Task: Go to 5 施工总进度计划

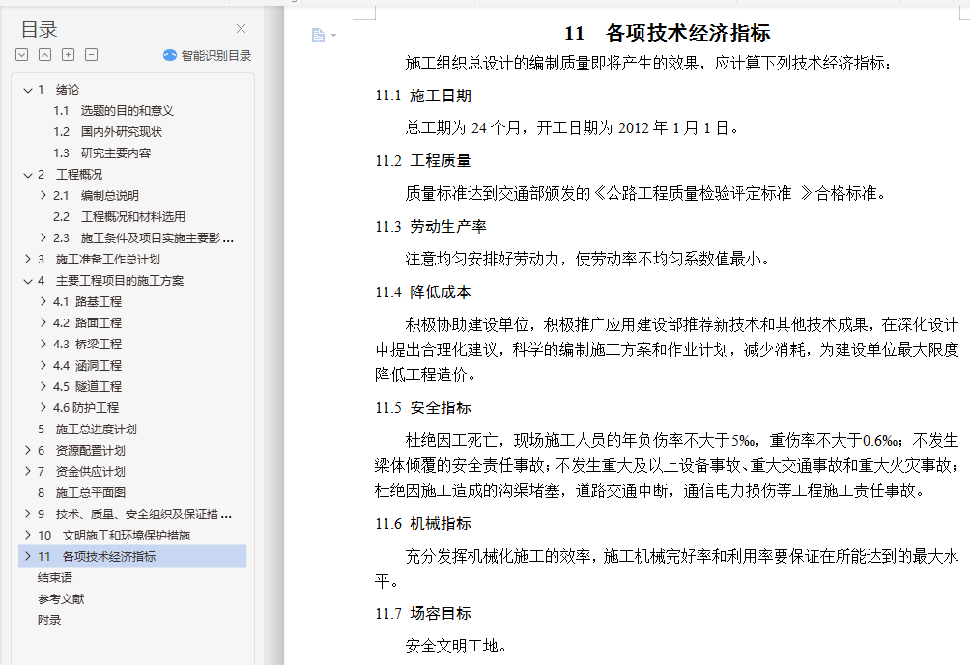Action: click(87, 429)
